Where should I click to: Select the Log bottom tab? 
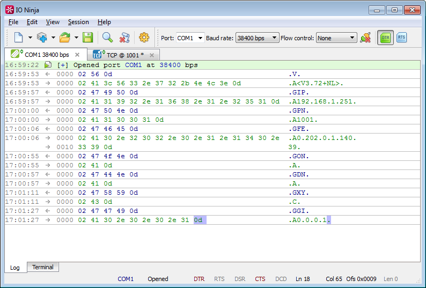(x=15, y=268)
